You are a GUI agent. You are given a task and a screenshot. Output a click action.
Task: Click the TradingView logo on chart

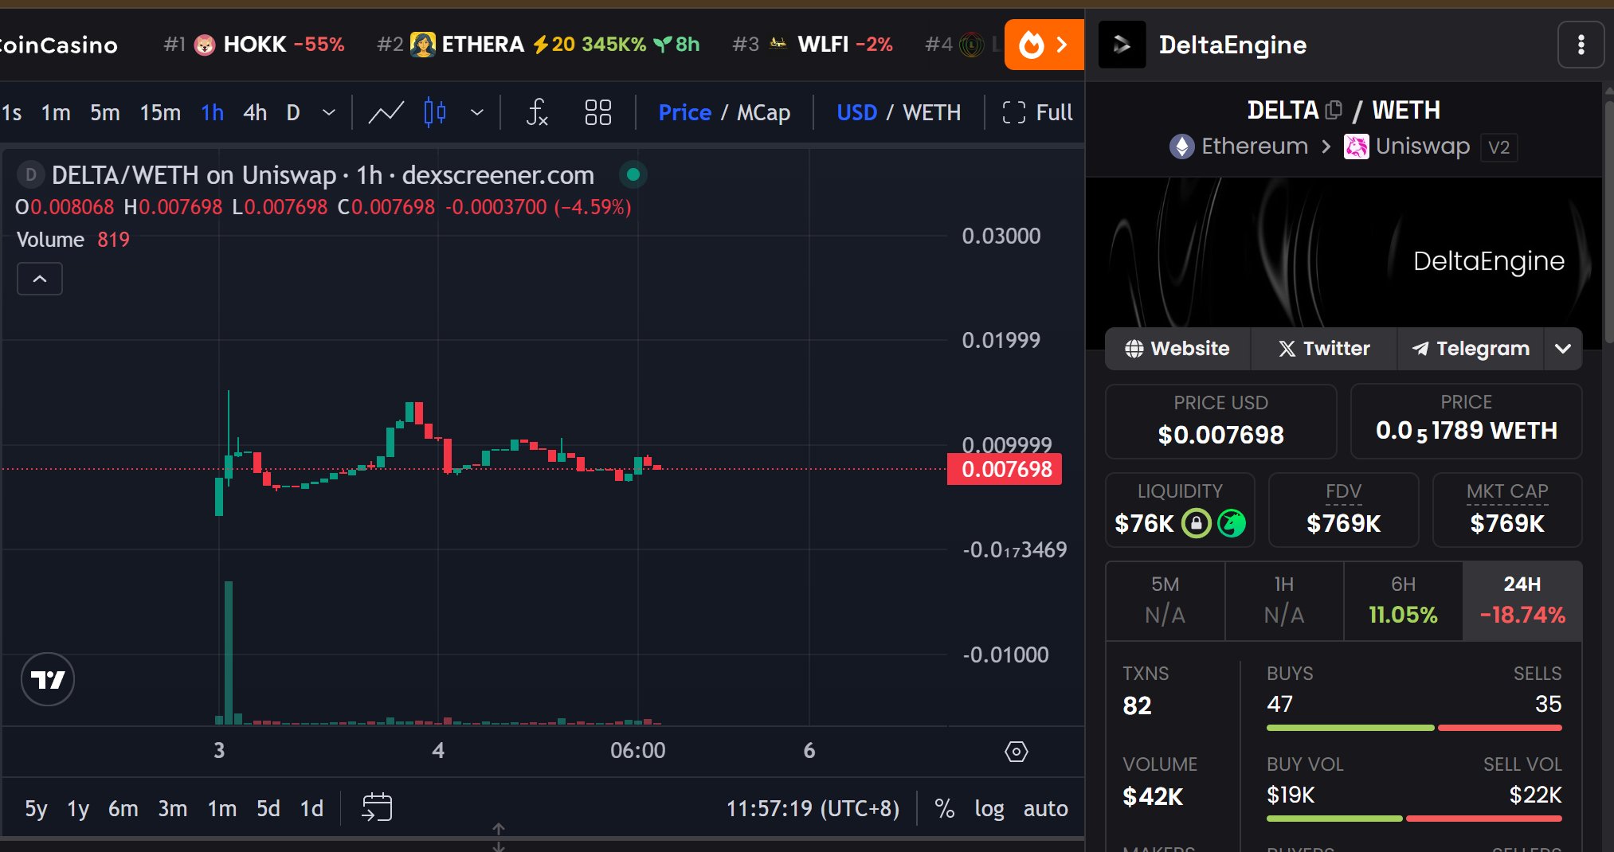48,679
